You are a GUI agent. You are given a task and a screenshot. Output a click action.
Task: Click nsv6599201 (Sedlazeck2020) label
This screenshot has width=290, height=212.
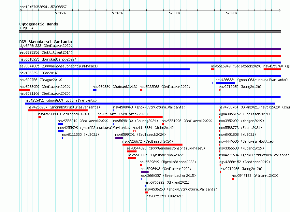click(x=140, y=134)
